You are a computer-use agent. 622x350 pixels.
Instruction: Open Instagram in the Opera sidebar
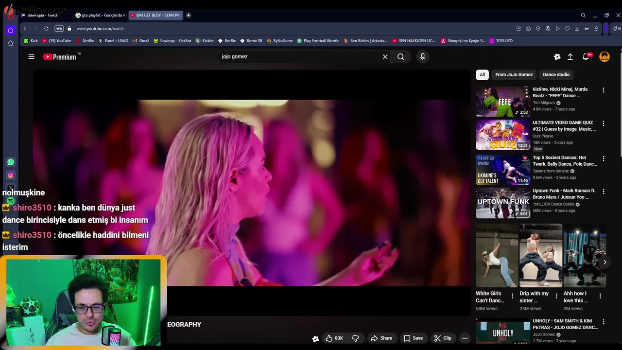tap(11, 175)
